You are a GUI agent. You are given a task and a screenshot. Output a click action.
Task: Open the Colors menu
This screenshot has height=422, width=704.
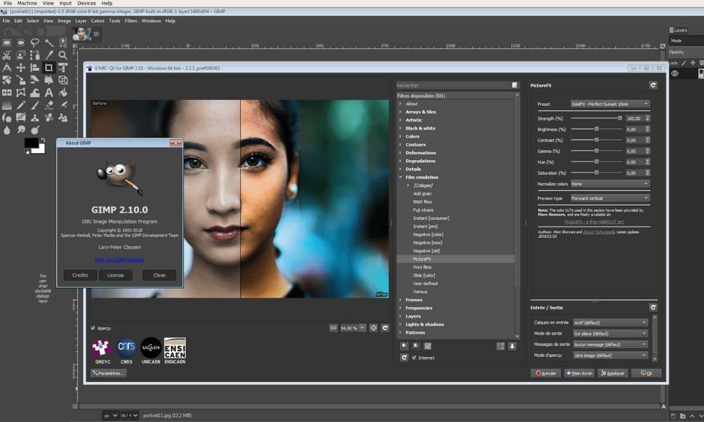pos(97,21)
